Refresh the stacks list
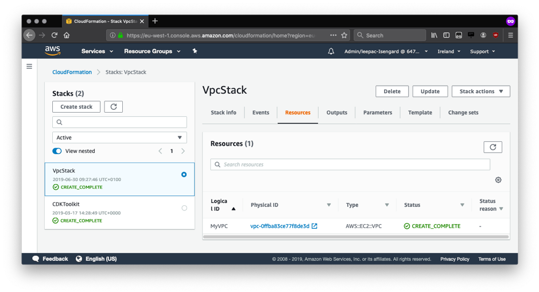 [x=114, y=107]
